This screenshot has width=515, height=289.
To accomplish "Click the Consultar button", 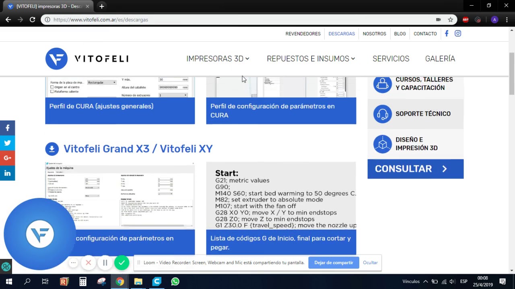I will [415, 169].
